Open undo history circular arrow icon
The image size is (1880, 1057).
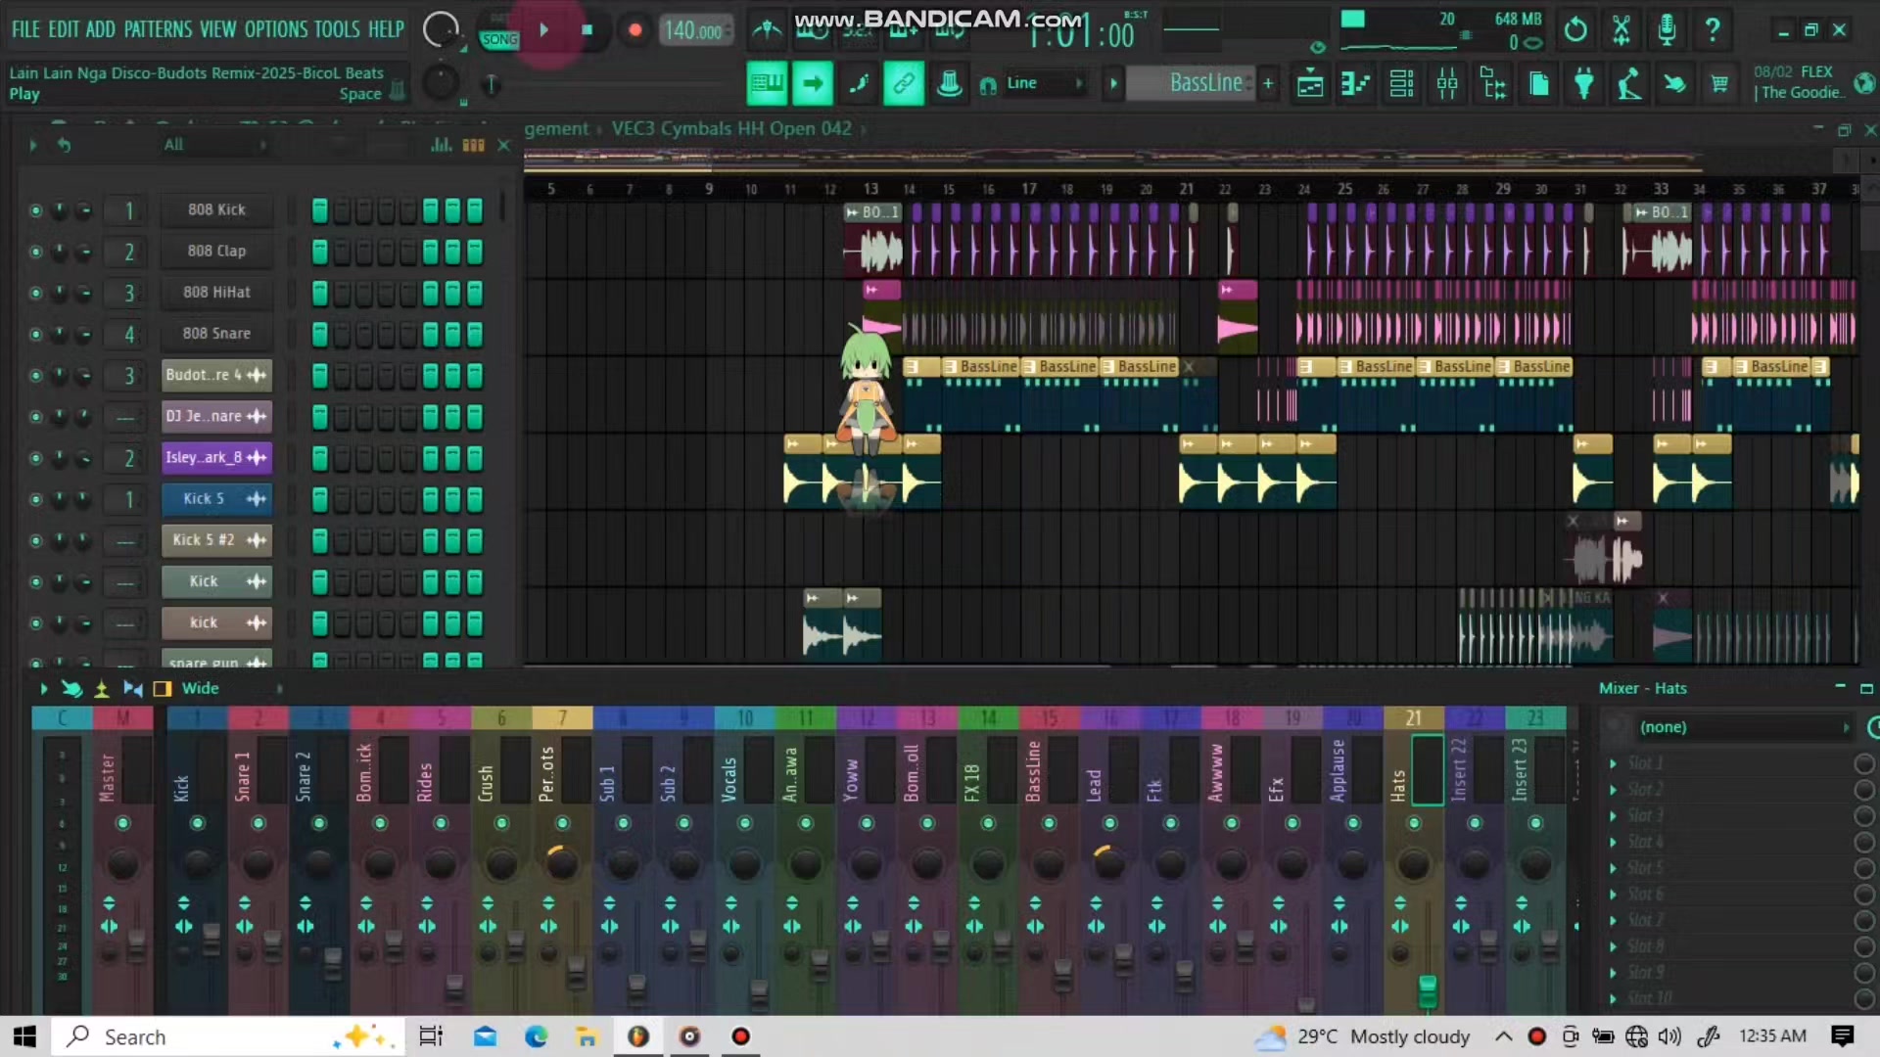[1574, 30]
